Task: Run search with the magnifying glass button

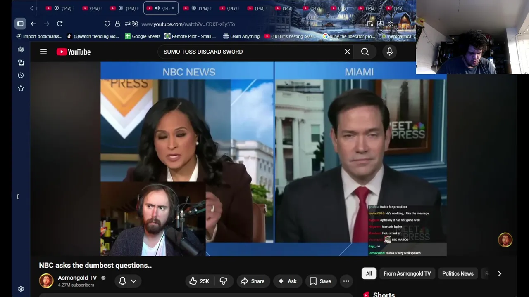Action: 365,52
